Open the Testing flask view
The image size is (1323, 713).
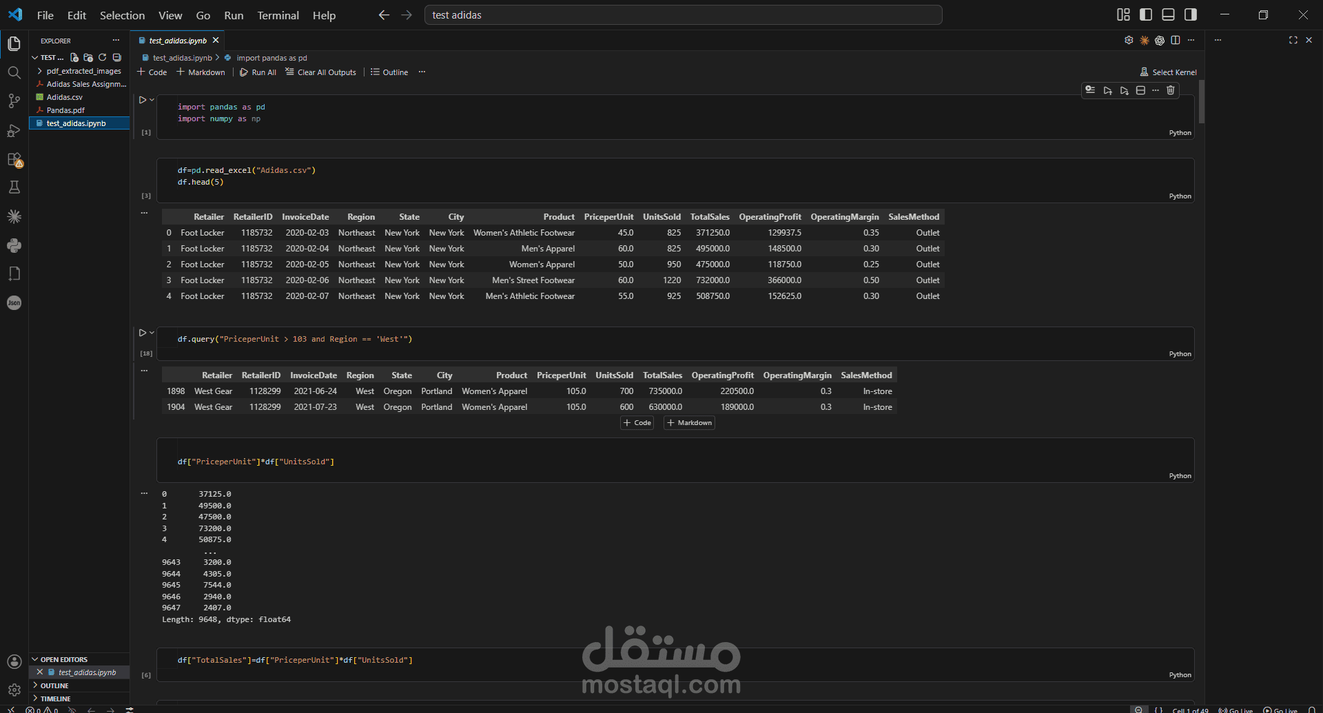[x=14, y=187]
